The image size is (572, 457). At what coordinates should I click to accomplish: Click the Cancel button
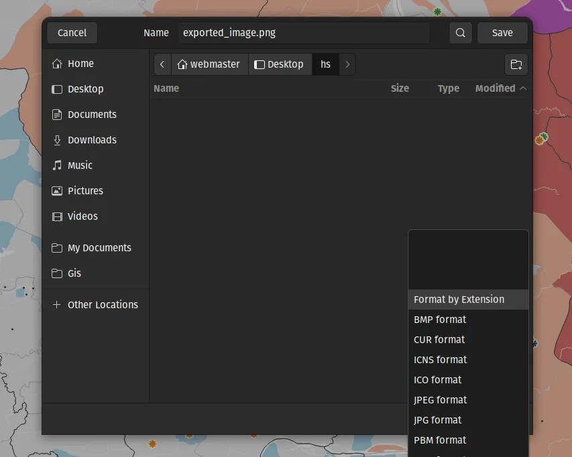click(72, 33)
